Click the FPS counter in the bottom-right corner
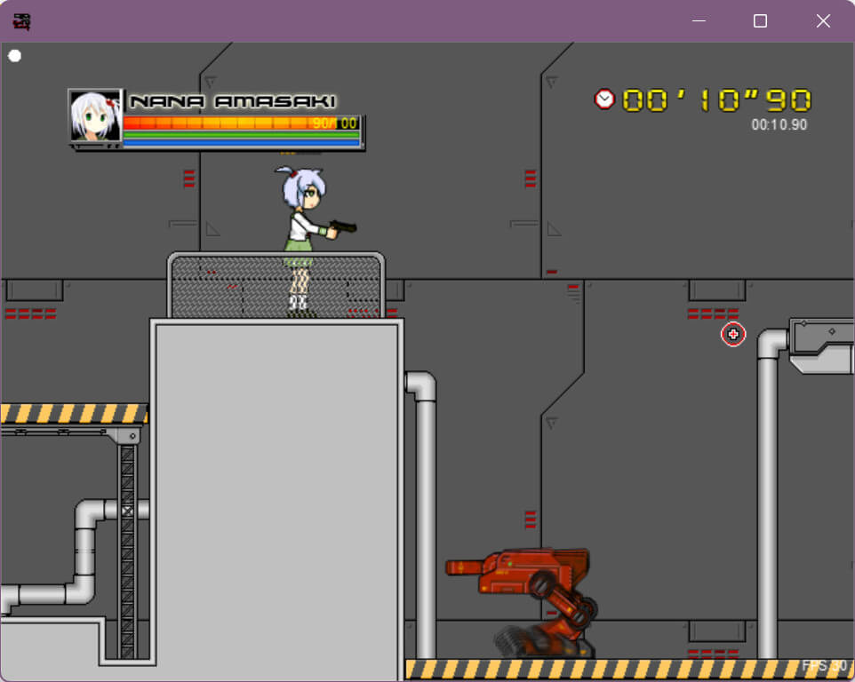855x682 pixels. 824,666
